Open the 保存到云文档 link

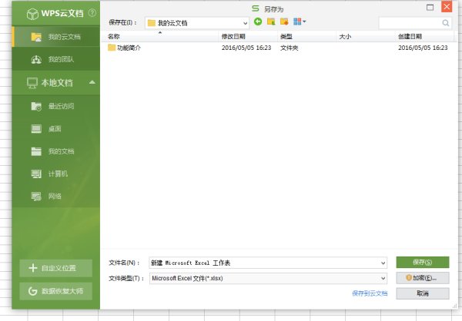pos(370,293)
